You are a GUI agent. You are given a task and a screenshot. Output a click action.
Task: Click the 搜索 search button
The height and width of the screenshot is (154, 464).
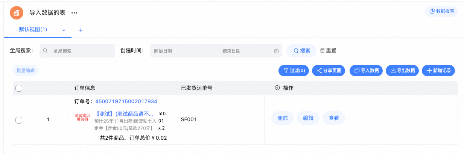[x=302, y=51]
